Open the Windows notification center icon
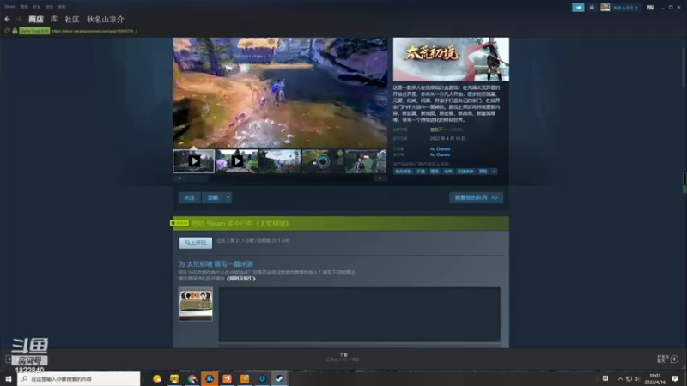 pyautogui.click(x=675, y=378)
